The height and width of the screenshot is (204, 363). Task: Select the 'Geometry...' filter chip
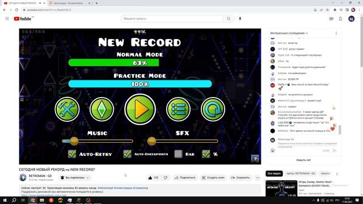tap(326, 173)
